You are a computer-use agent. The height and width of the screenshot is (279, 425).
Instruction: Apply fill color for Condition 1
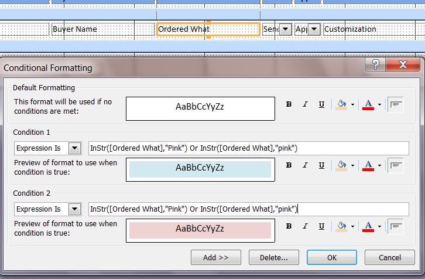[x=341, y=165]
